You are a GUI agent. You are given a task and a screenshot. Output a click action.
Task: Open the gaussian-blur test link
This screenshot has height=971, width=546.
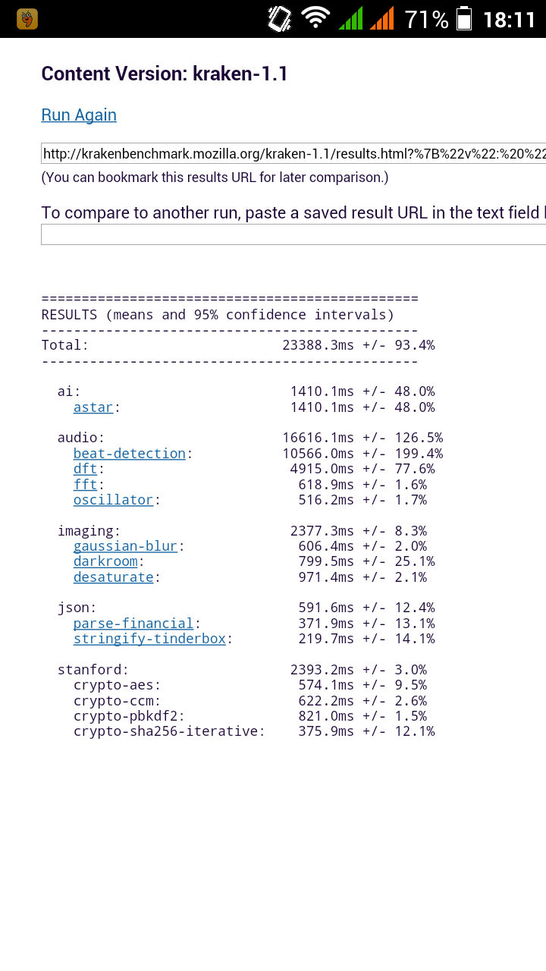pos(125,546)
